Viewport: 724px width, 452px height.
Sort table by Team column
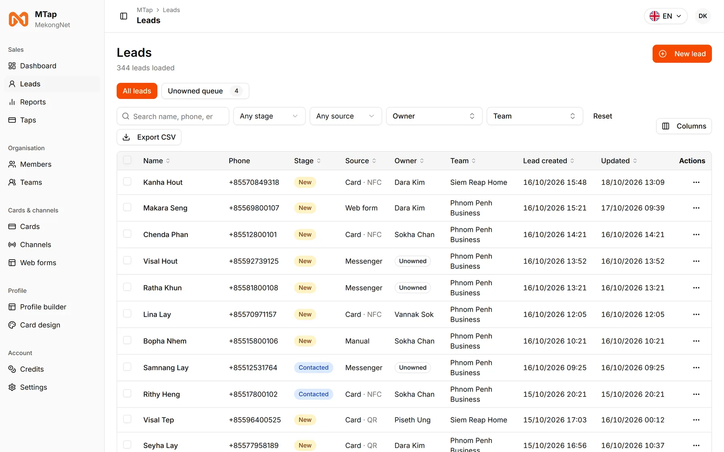coord(463,161)
